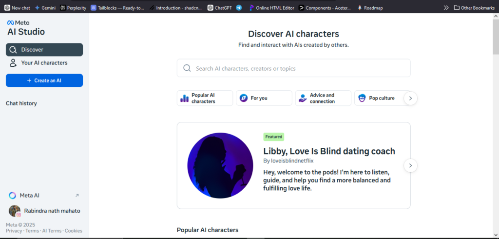Open the New chat bookmark
499x239 pixels.
tap(17, 8)
